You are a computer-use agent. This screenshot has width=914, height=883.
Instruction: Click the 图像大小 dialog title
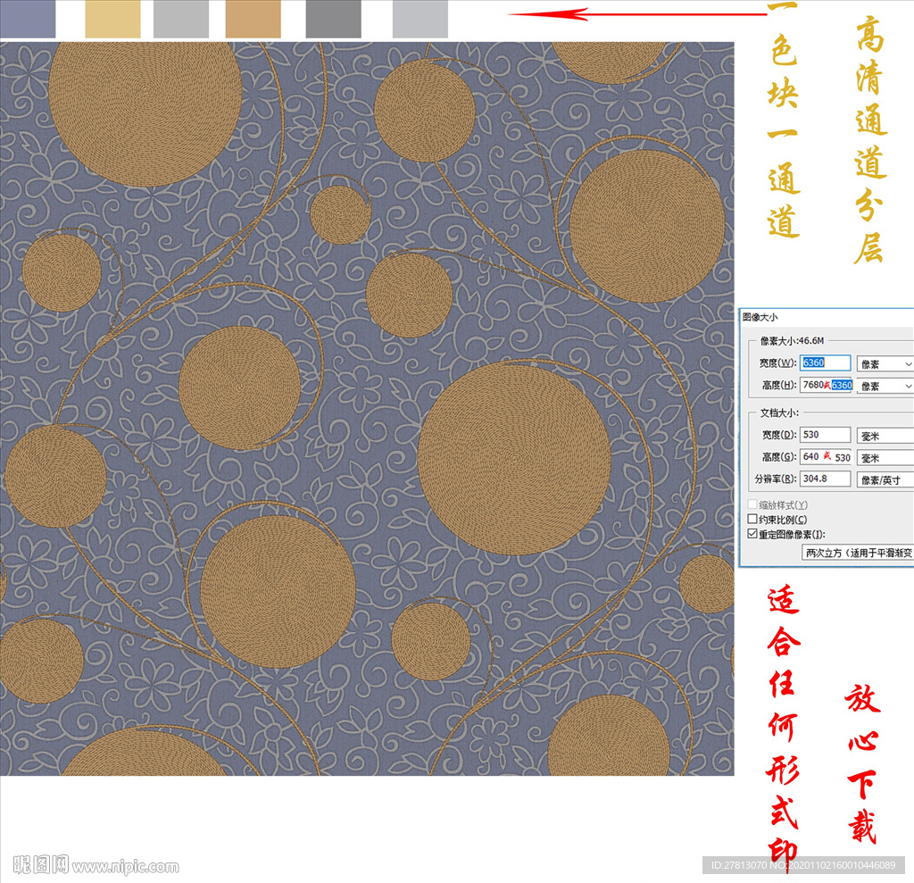(x=760, y=317)
